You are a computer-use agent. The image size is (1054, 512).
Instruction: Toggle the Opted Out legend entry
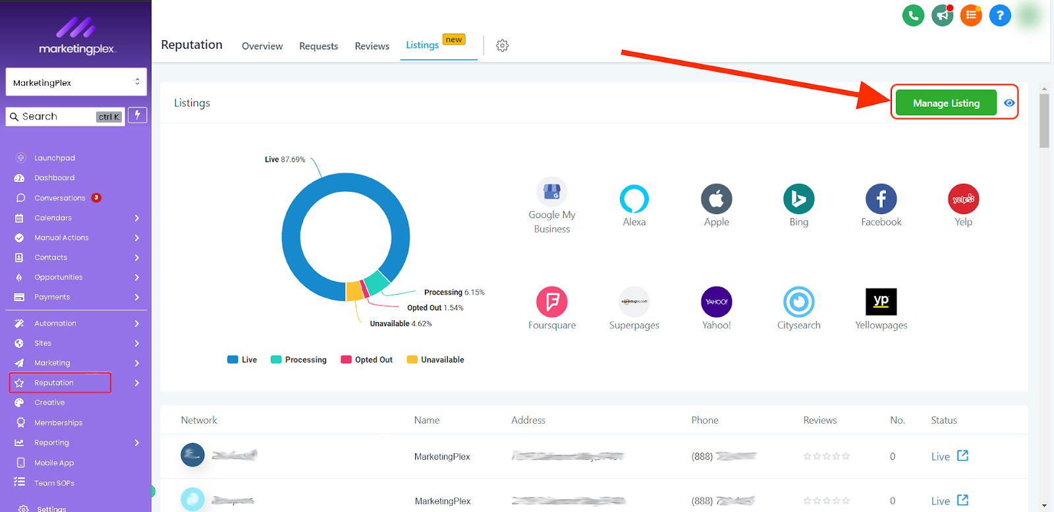tap(366, 360)
